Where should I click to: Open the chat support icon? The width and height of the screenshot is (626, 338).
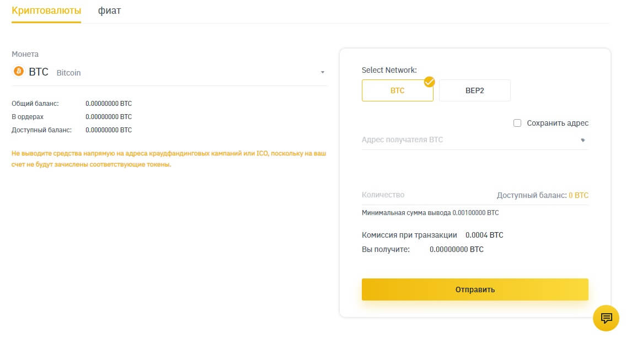click(x=606, y=318)
